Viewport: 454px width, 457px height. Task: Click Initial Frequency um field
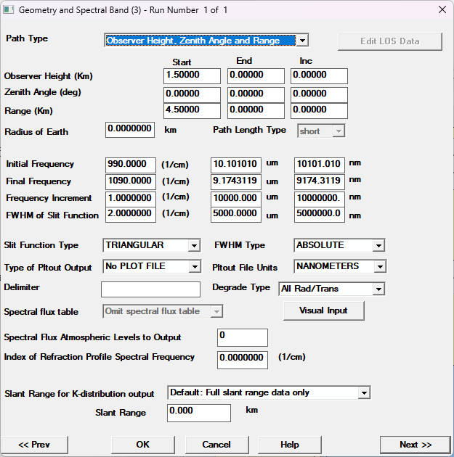[236, 165]
